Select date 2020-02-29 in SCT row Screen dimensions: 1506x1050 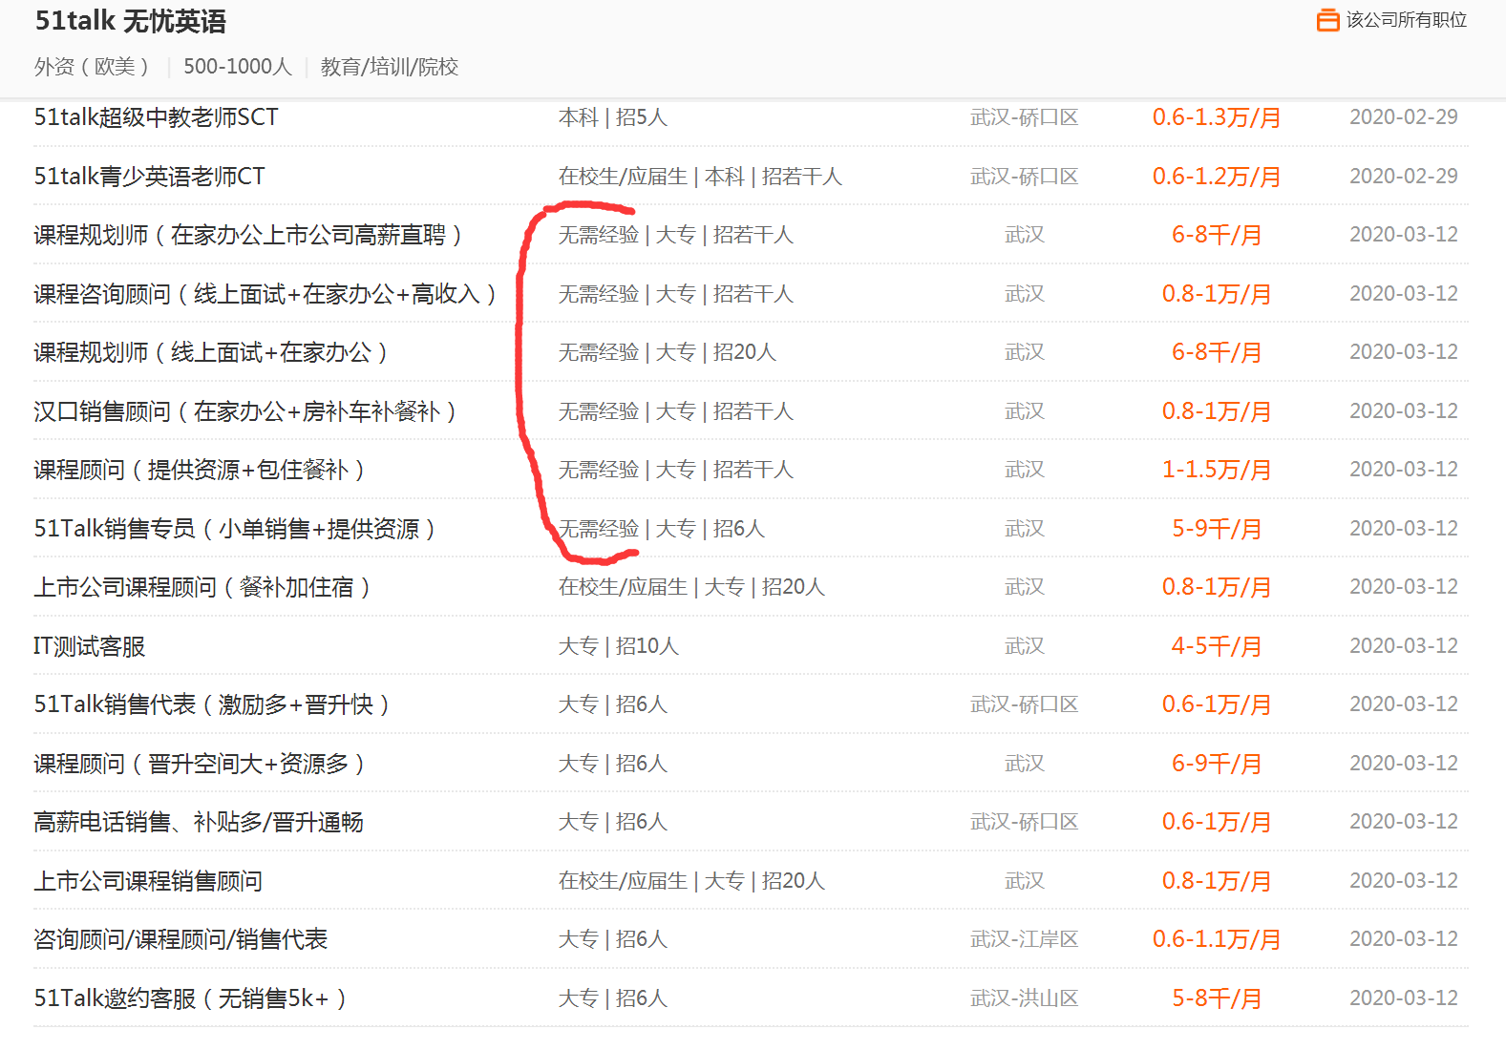[1404, 117]
